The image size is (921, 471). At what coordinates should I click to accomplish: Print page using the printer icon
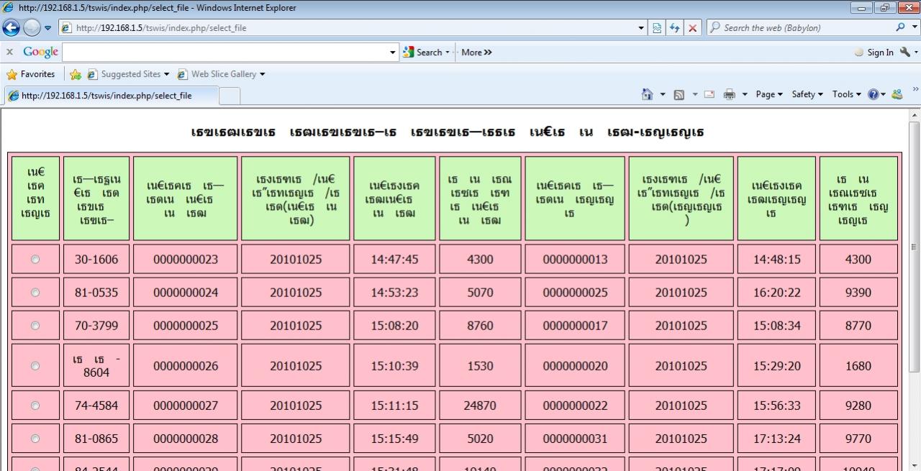(x=730, y=94)
